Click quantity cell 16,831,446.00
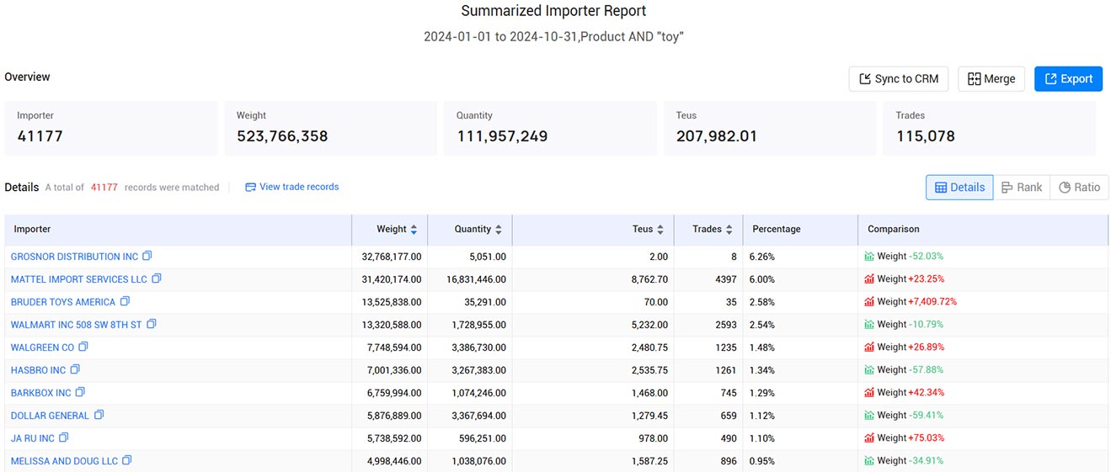 [x=476, y=279]
